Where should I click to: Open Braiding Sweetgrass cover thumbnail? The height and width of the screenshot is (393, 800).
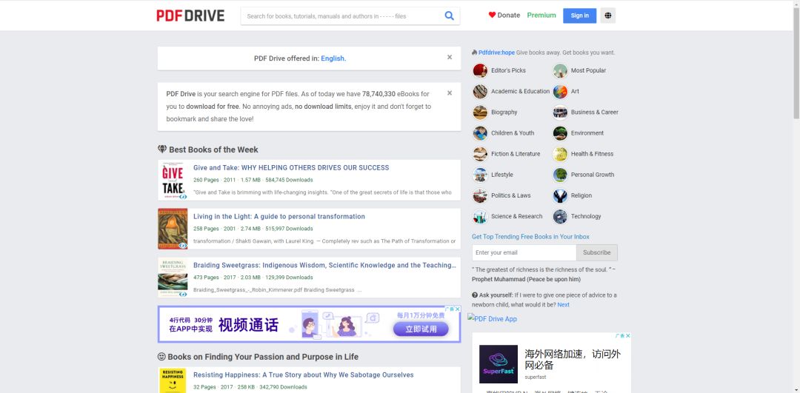(173, 278)
